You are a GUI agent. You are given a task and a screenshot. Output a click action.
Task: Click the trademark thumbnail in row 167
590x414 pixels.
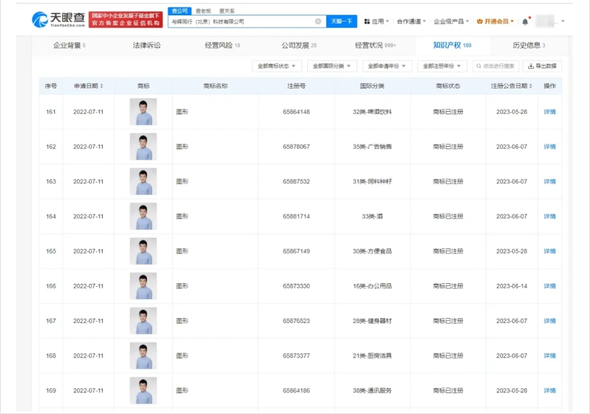click(x=143, y=321)
